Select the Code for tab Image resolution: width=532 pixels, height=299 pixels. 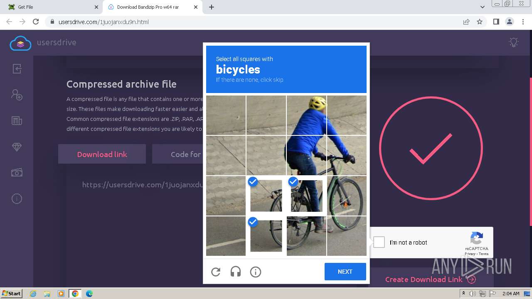coord(178,154)
